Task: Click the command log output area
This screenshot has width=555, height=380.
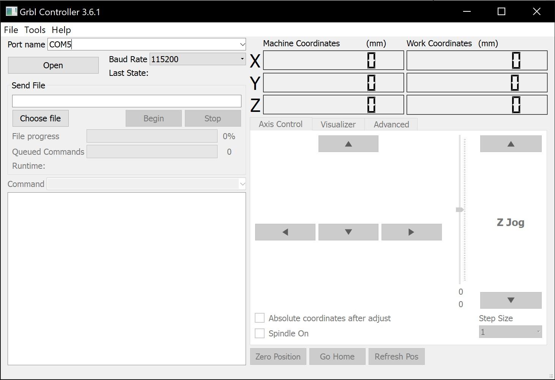Action: pyautogui.click(x=126, y=279)
